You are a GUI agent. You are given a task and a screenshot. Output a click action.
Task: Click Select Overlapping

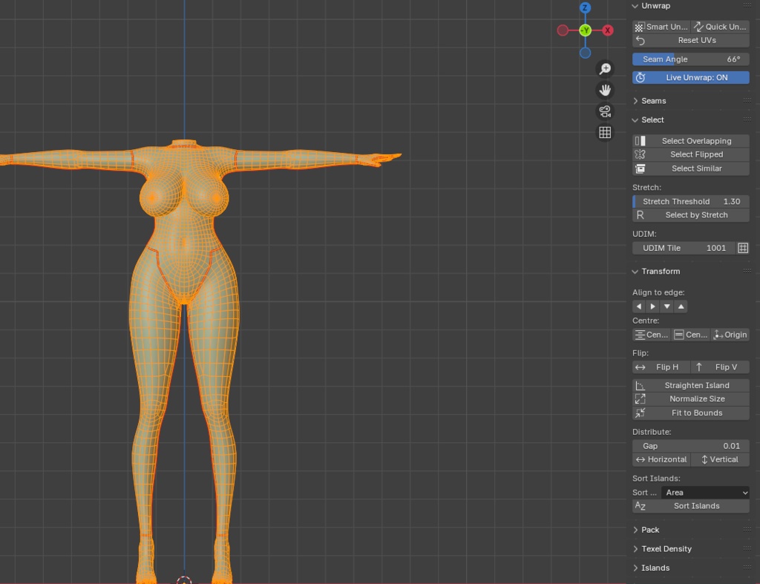coord(691,141)
